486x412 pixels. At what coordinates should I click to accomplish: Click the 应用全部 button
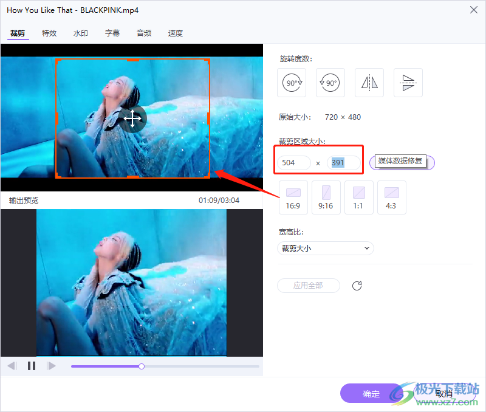pyautogui.click(x=309, y=286)
